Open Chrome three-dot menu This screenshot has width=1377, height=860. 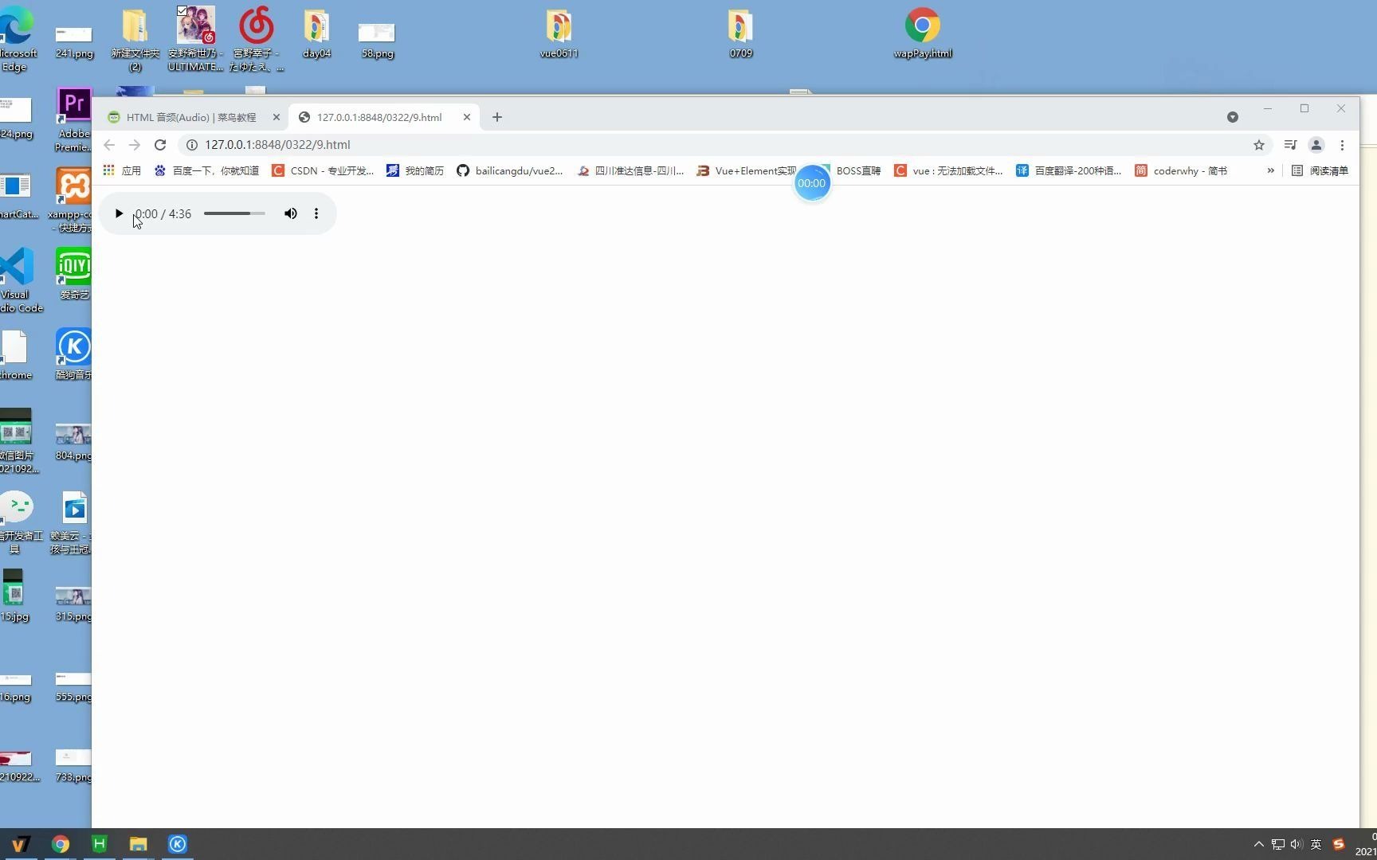click(1342, 145)
